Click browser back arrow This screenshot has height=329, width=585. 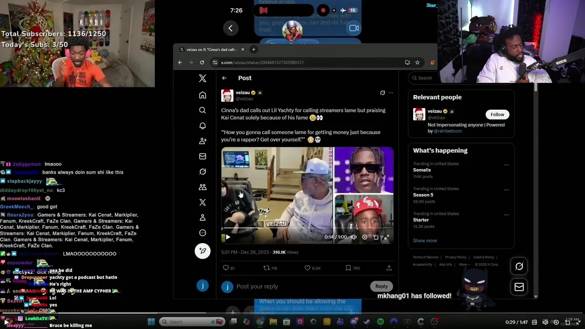click(180, 63)
